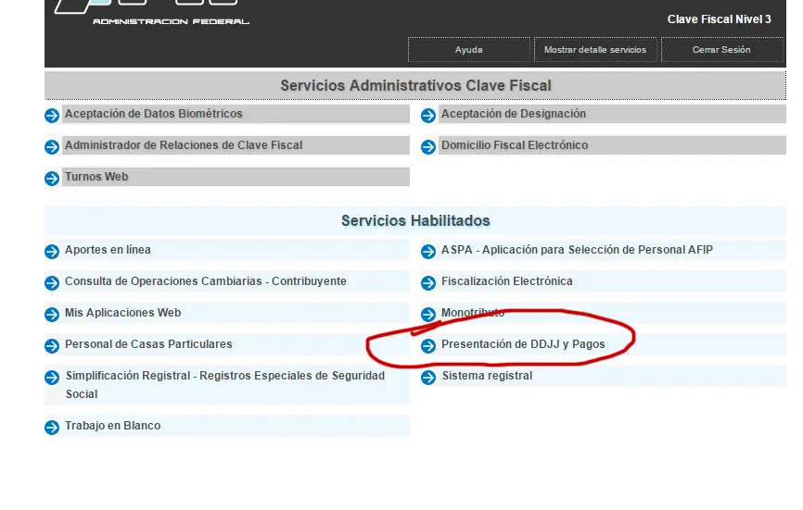
Task: Open the Ayuda help button
Action: pyautogui.click(x=468, y=50)
